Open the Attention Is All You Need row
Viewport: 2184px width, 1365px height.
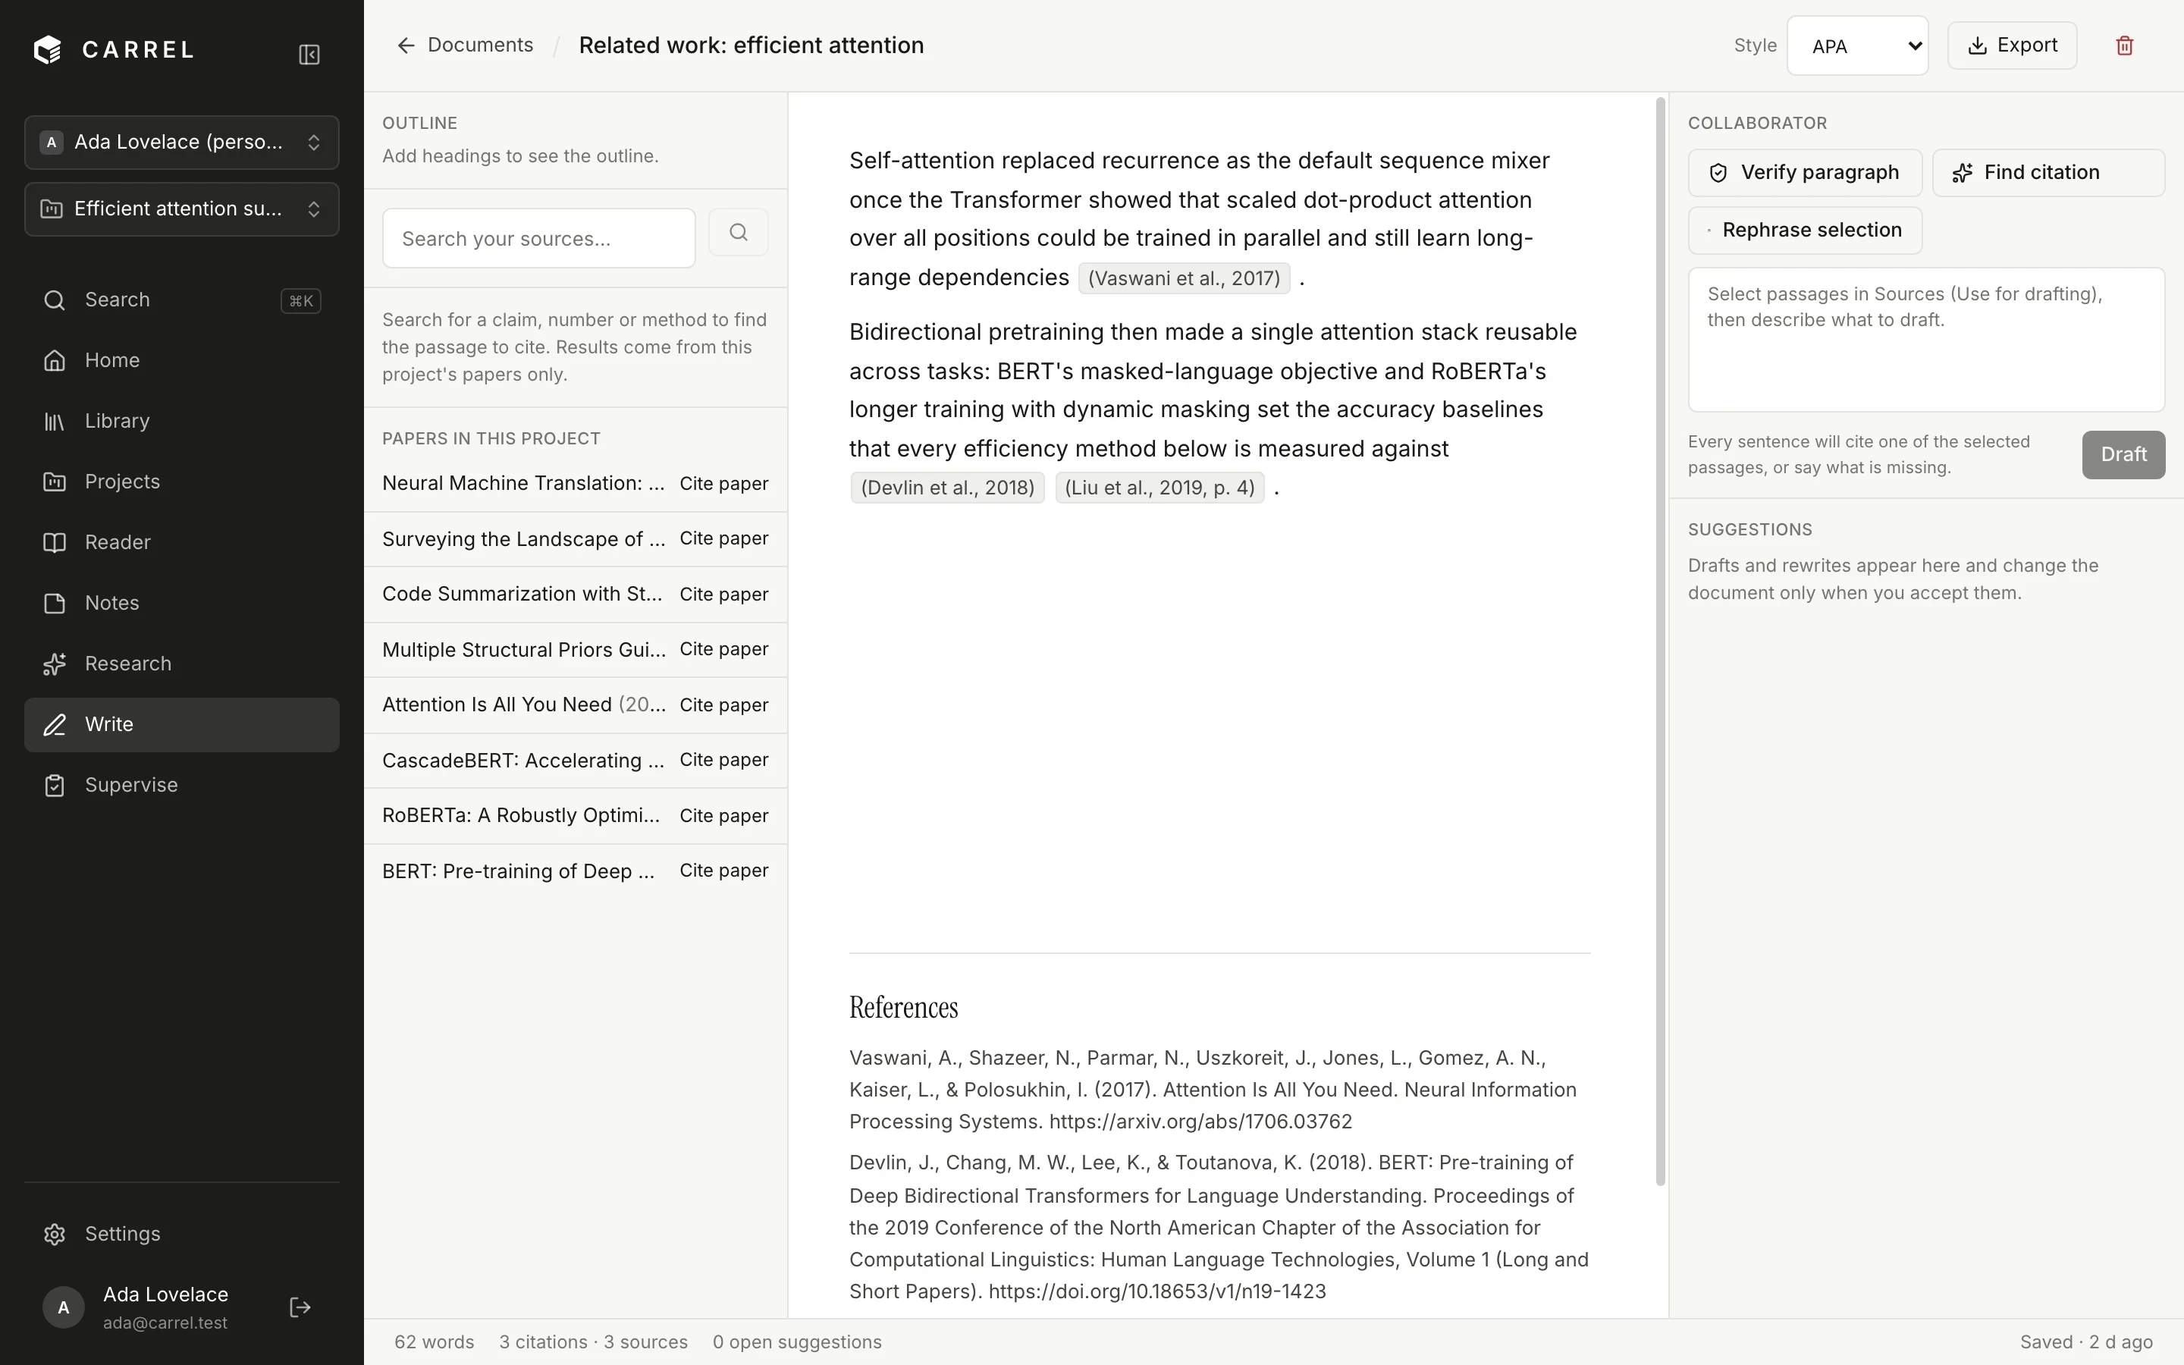[x=523, y=705]
